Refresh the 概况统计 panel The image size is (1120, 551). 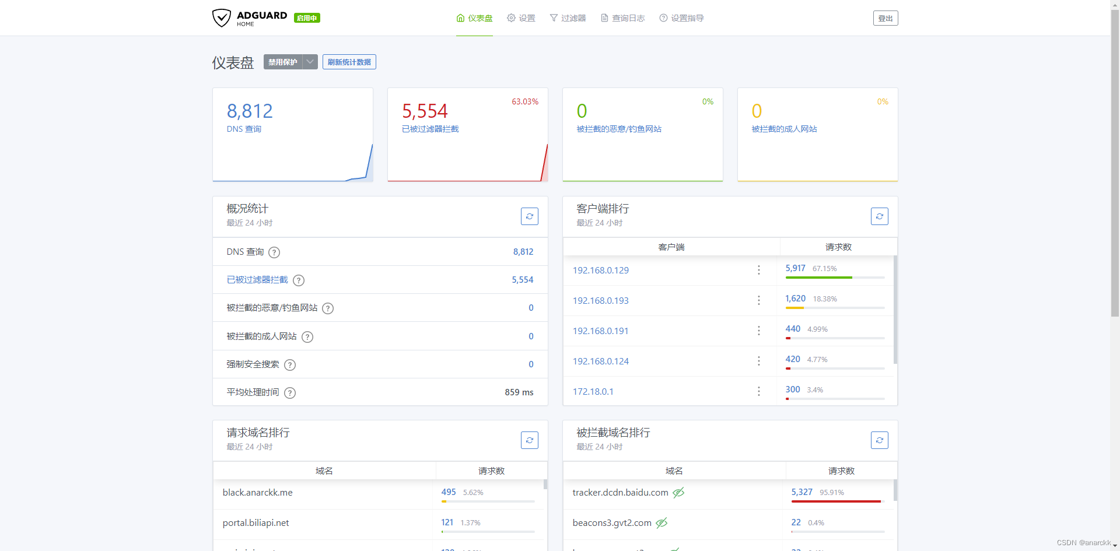point(529,216)
